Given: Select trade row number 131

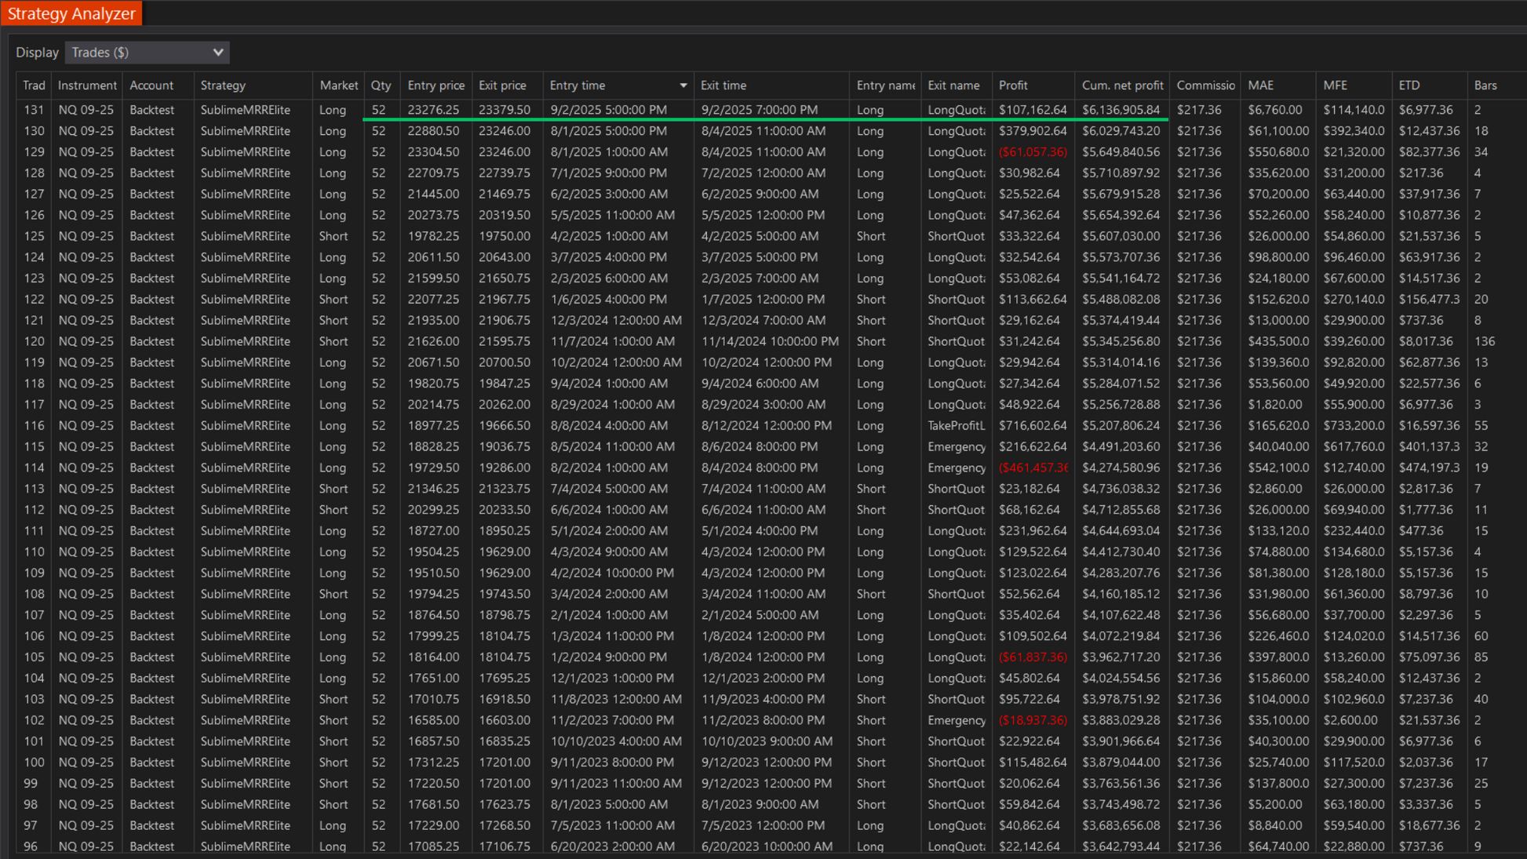Looking at the screenshot, I should 34,110.
